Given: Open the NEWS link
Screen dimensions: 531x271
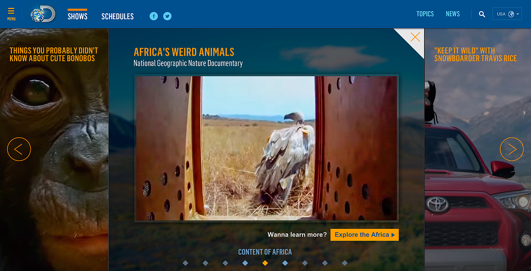Looking at the screenshot, I should (453, 14).
